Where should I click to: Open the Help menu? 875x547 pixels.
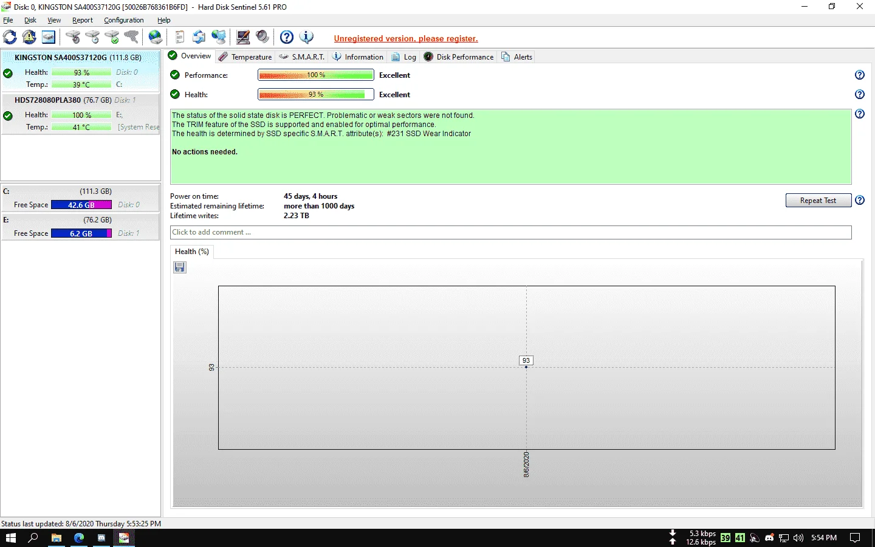tap(164, 20)
